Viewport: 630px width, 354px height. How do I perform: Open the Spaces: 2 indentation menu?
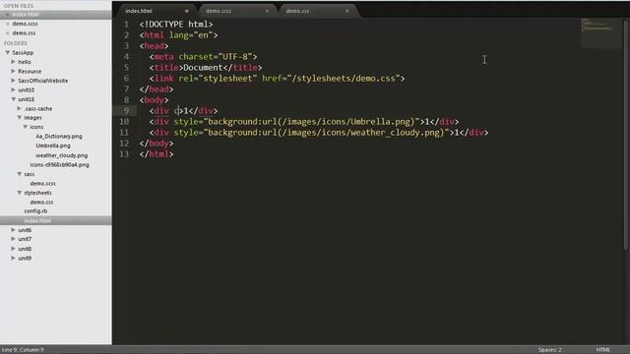(x=550, y=350)
